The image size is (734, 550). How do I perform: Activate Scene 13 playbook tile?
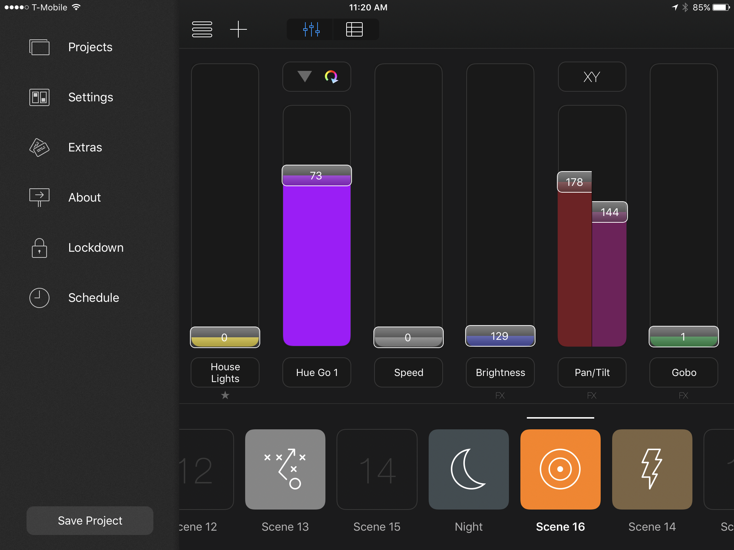click(285, 469)
